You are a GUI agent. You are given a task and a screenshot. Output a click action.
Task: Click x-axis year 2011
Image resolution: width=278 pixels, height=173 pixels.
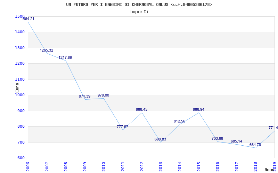point(123,167)
